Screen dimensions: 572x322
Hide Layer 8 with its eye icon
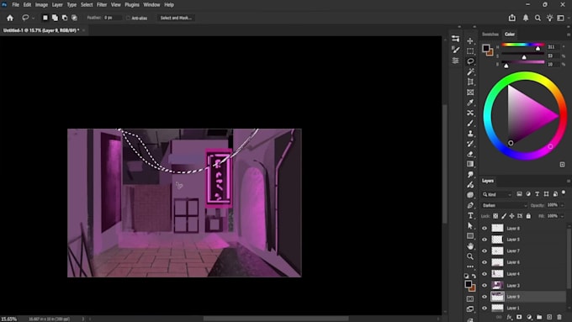point(485,229)
